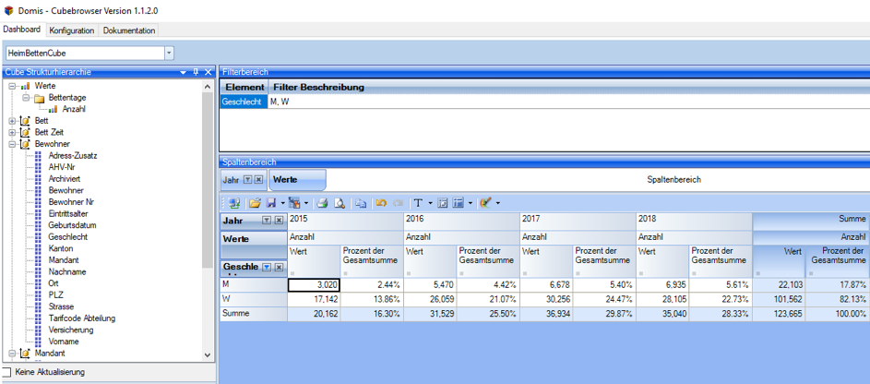Open the export icon dropdown arrow

pos(306,203)
